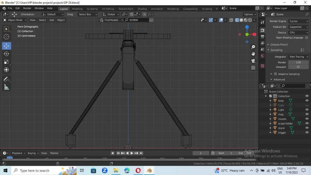Switch to the Sculpting workspace tab
Screen dimensions: 311x175
pos(92,9)
